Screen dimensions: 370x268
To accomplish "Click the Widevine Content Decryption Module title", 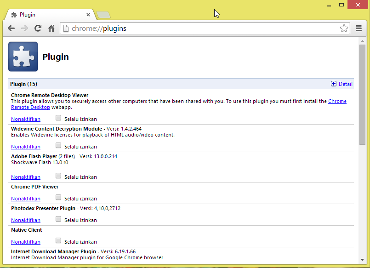I will [57, 129].
